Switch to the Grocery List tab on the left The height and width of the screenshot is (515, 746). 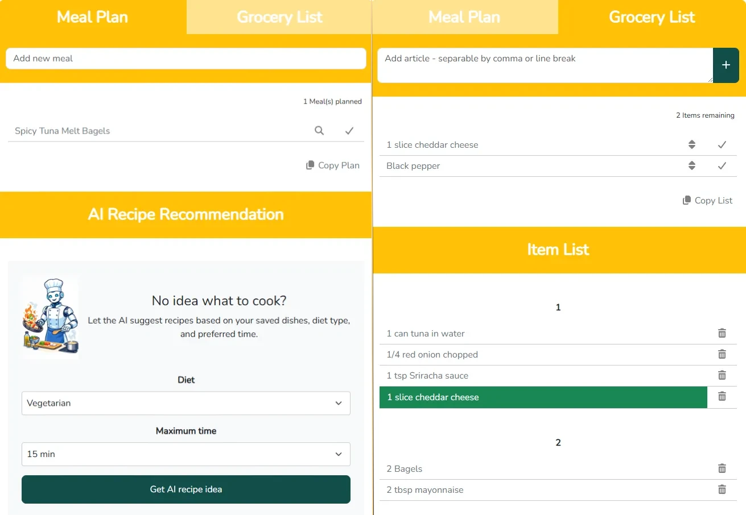point(279,17)
